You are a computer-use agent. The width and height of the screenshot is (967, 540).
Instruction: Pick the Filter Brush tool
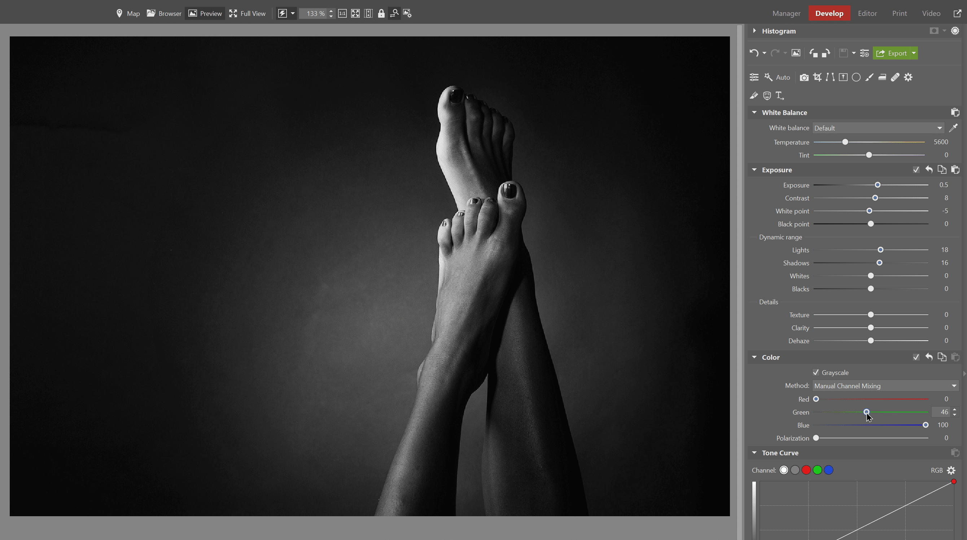pos(869,77)
